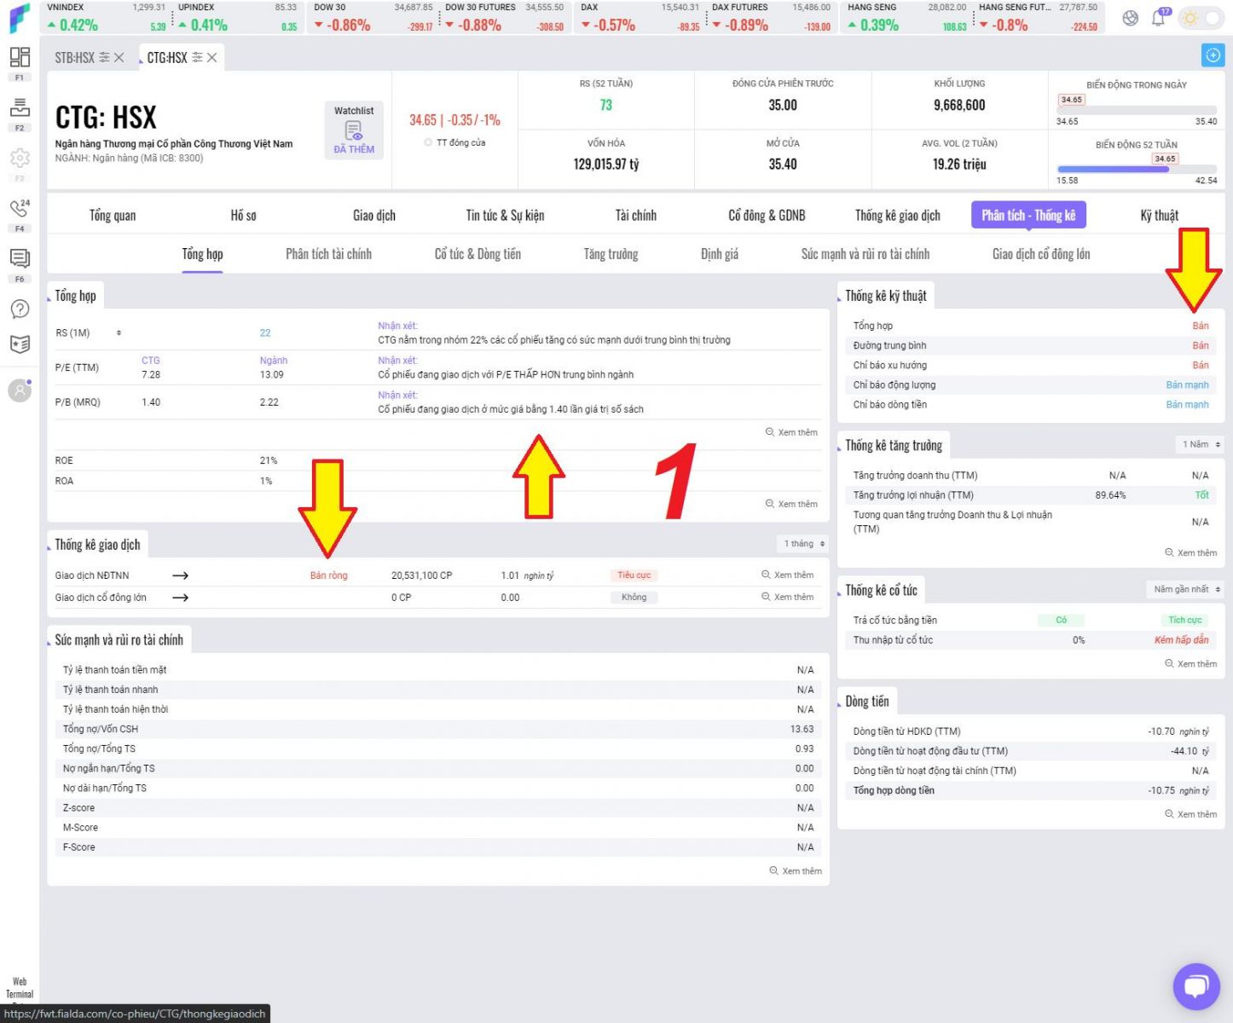The width and height of the screenshot is (1233, 1023).
Task: Click Xem thêm below the ROA row
Action: (791, 504)
